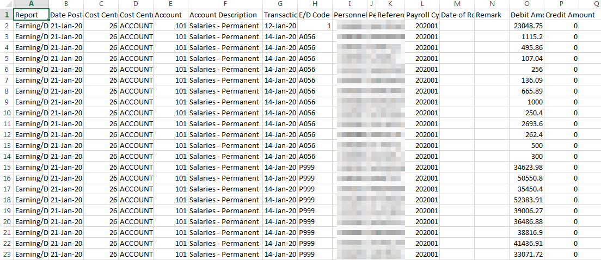Select the column H header

314,4
